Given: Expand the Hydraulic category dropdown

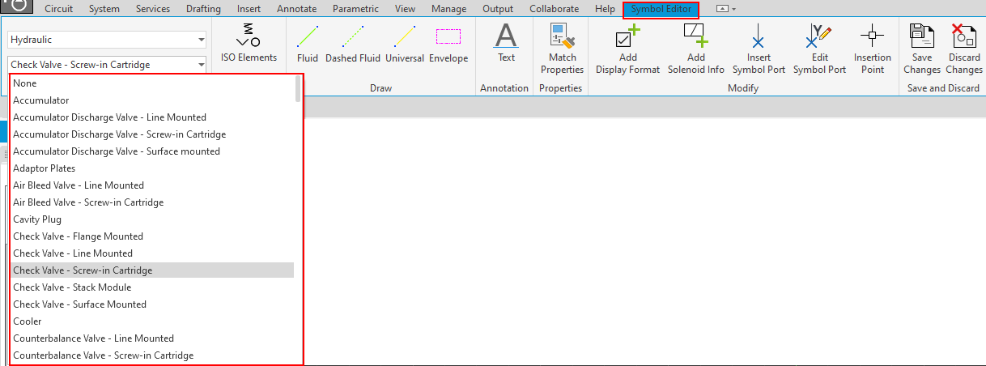Looking at the screenshot, I should [200, 40].
